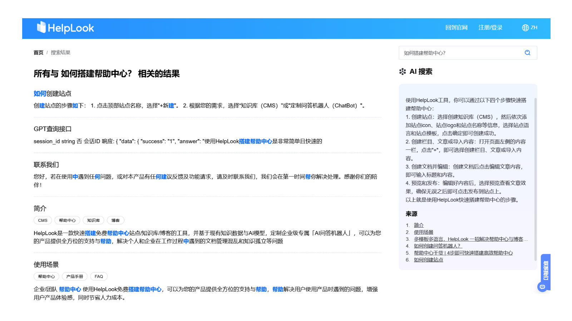The image size is (572, 321).
Task: Open the ZH language selector
Action: pyautogui.click(x=529, y=27)
